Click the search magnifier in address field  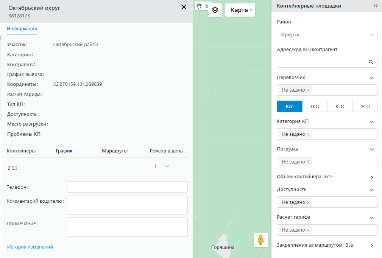(x=371, y=62)
